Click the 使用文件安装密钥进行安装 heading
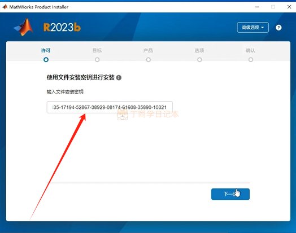This screenshot has width=296, height=233. (x=81, y=77)
